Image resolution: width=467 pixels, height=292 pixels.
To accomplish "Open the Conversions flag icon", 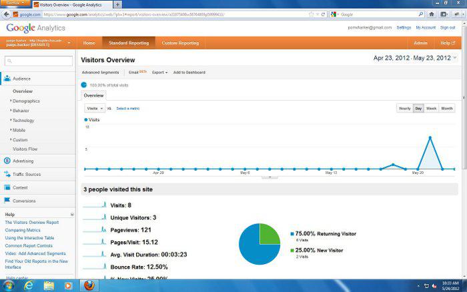I will 7,201.
